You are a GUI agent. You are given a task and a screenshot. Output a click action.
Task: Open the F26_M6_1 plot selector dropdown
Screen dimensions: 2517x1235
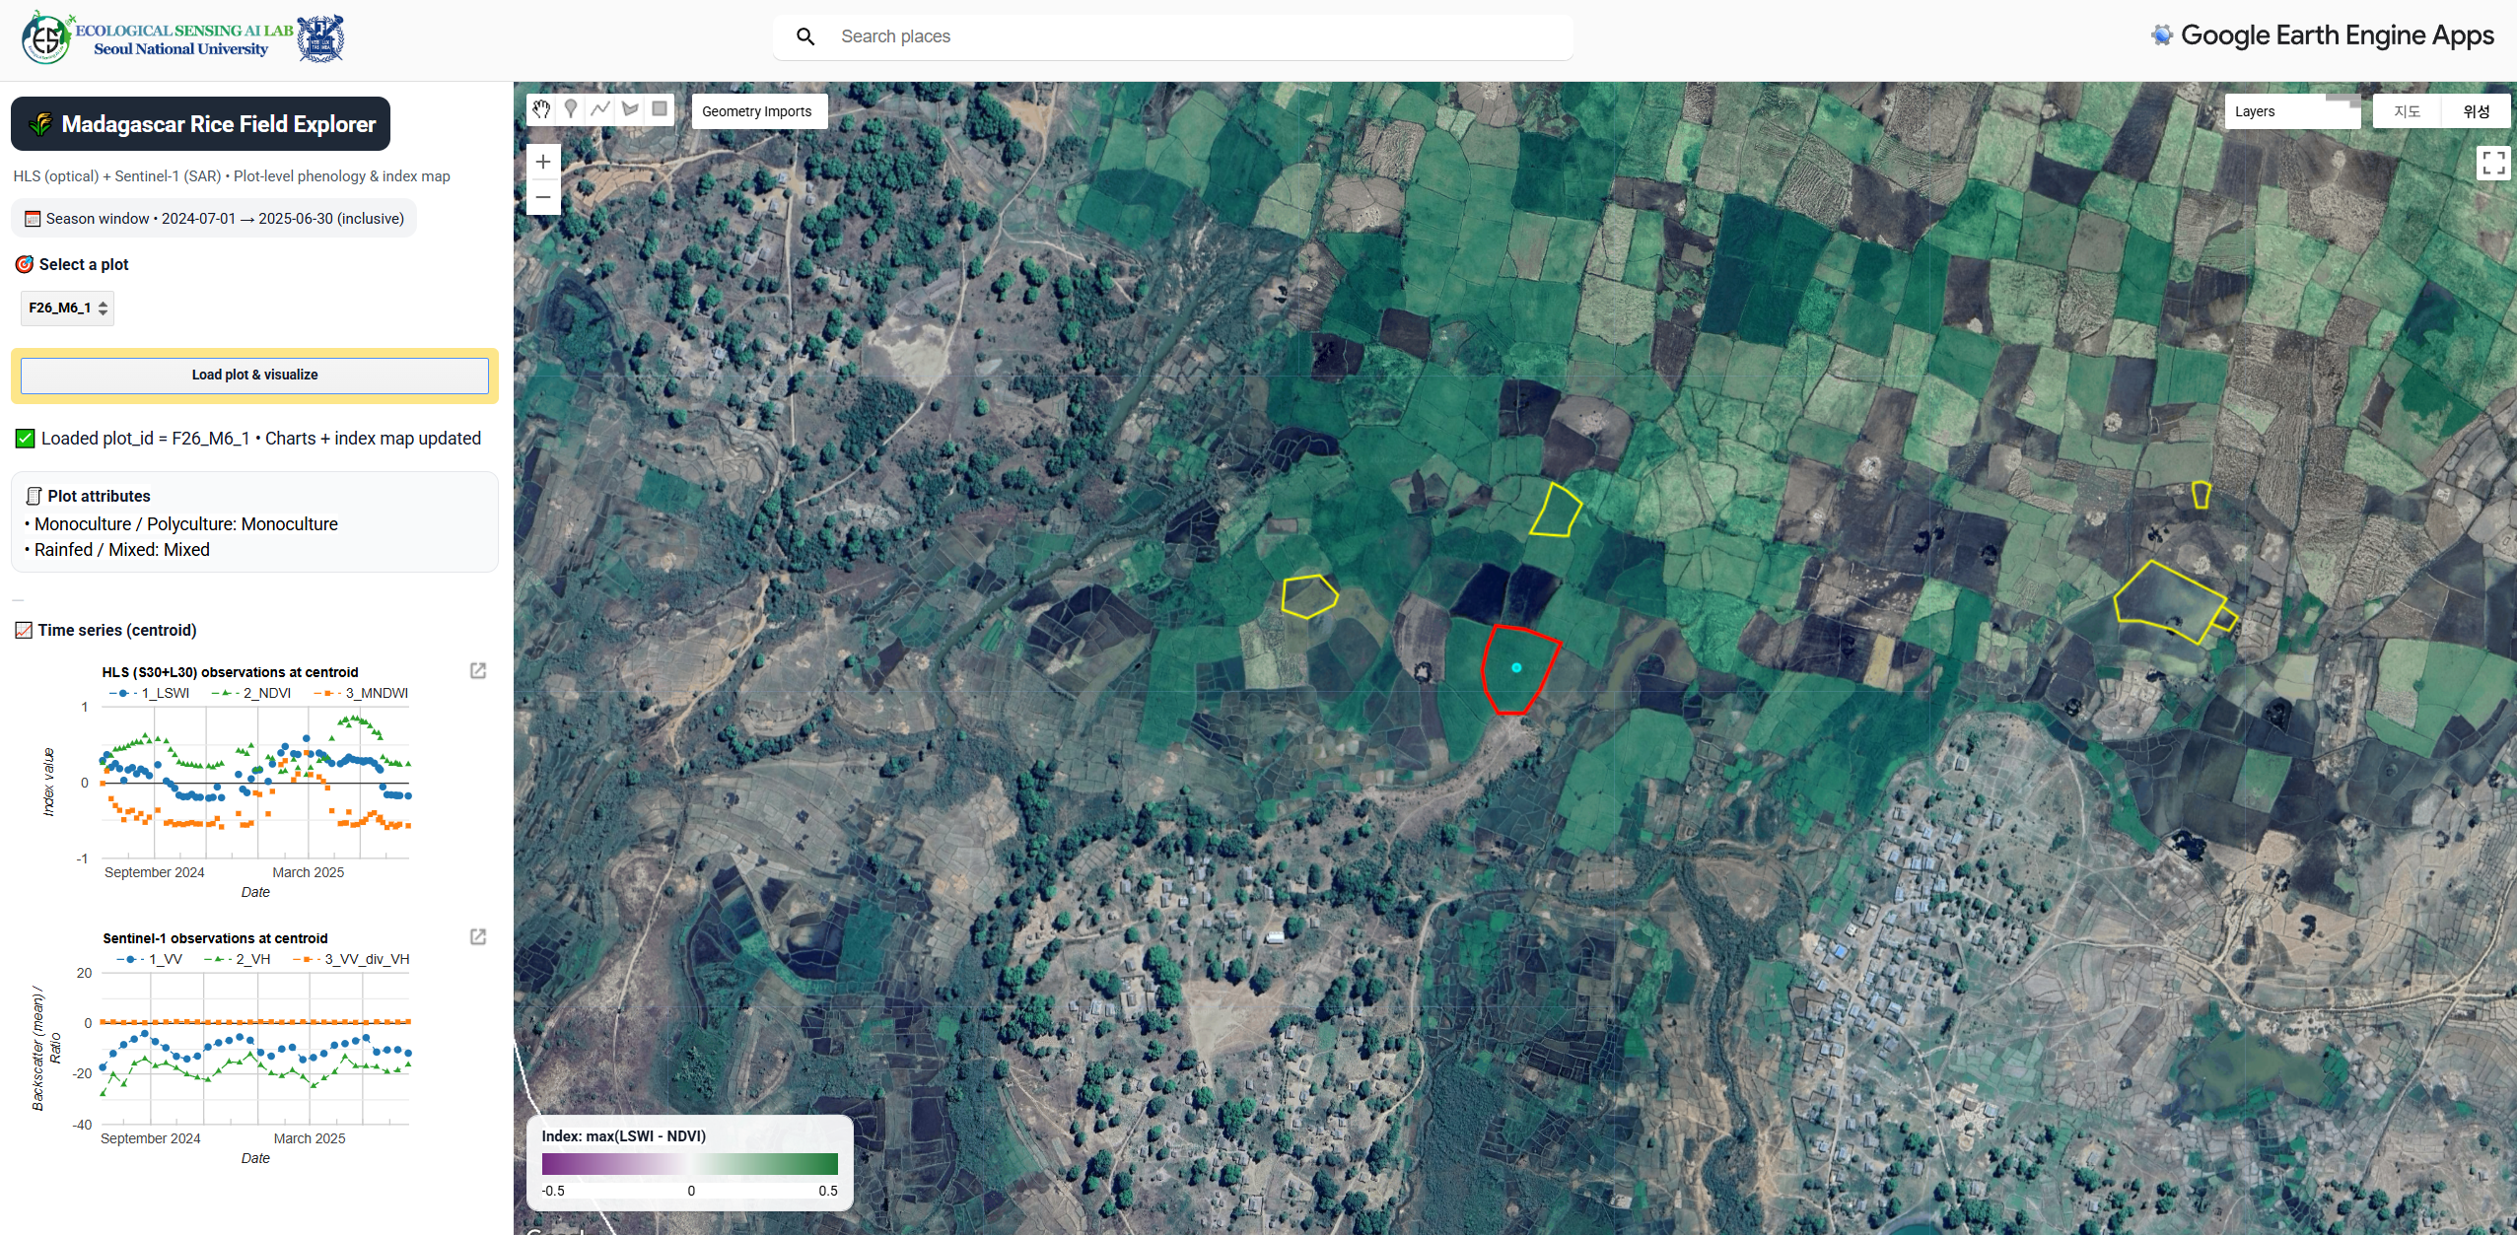pyautogui.click(x=67, y=309)
